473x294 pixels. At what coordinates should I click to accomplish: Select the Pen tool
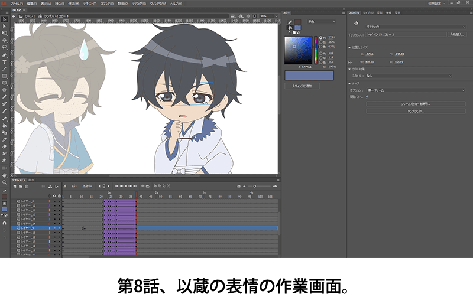point(4,55)
